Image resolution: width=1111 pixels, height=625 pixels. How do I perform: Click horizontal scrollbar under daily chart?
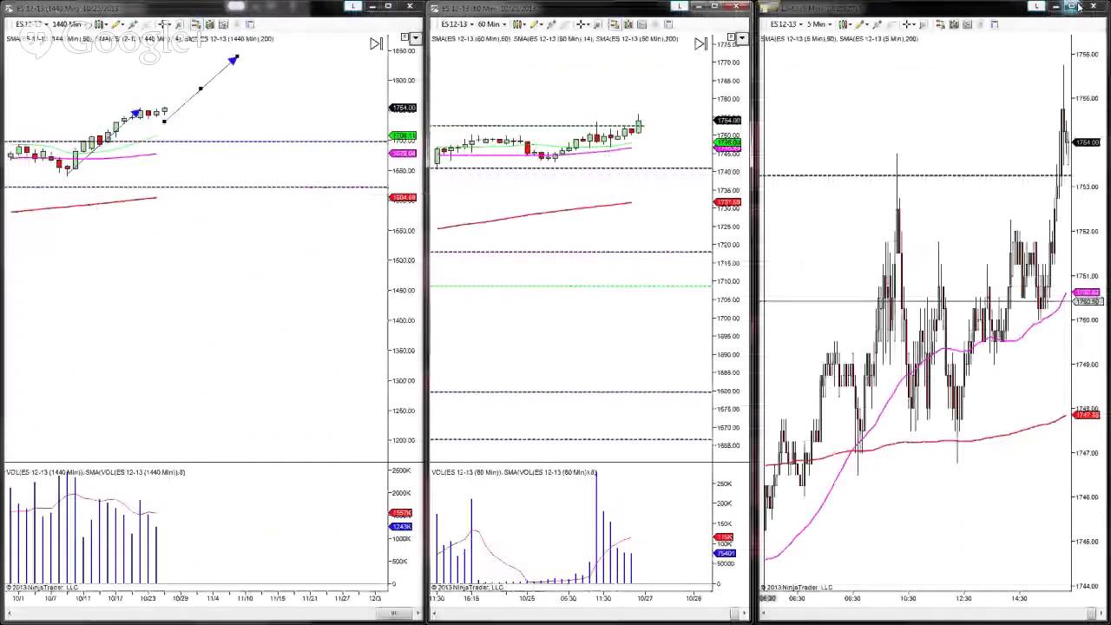click(x=213, y=614)
